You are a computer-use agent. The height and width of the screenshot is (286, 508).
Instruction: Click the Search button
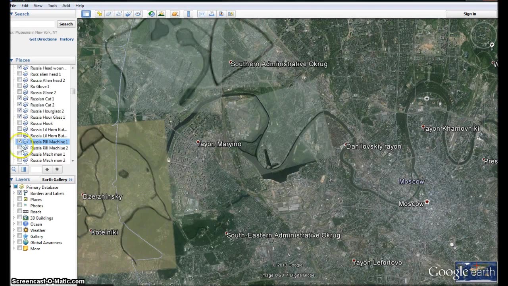[x=66, y=24]
